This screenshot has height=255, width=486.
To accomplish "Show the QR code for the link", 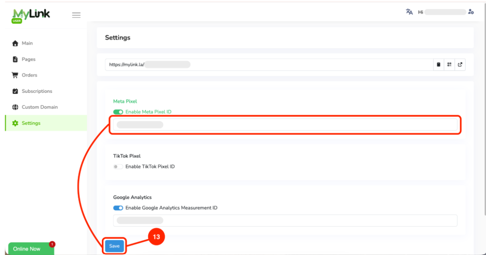I will pos(450,65).
